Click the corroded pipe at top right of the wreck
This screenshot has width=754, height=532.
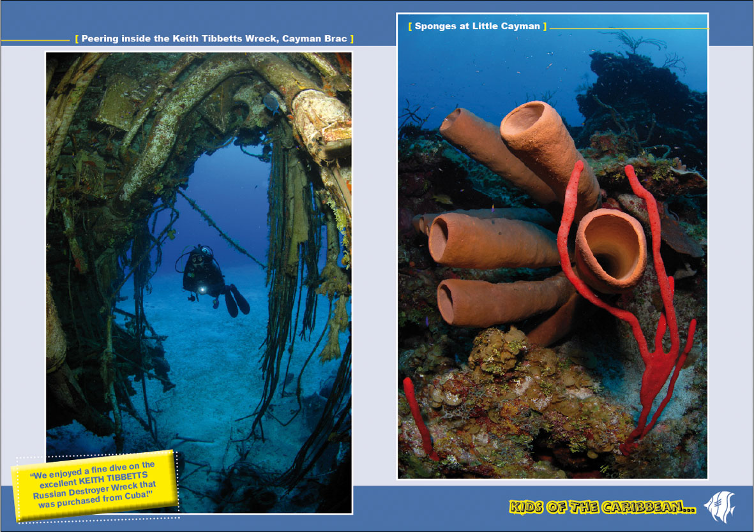319,121
